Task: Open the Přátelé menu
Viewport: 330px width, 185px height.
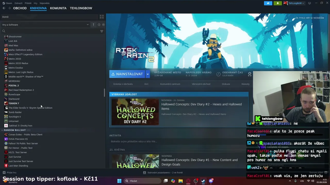Action: coord(28,3)
